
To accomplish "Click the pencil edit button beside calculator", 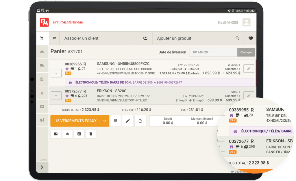I will [128, 121].
